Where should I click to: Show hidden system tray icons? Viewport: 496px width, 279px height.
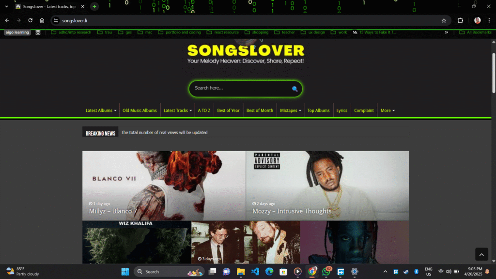(385, 271)
